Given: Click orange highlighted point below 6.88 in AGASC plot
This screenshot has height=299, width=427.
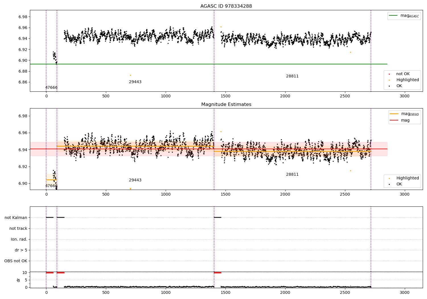Looking at the screenshot, I should (x=130, y=75).
